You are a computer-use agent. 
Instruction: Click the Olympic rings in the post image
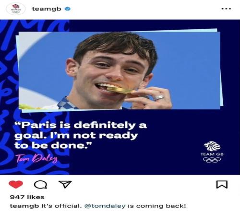(212, 160)
